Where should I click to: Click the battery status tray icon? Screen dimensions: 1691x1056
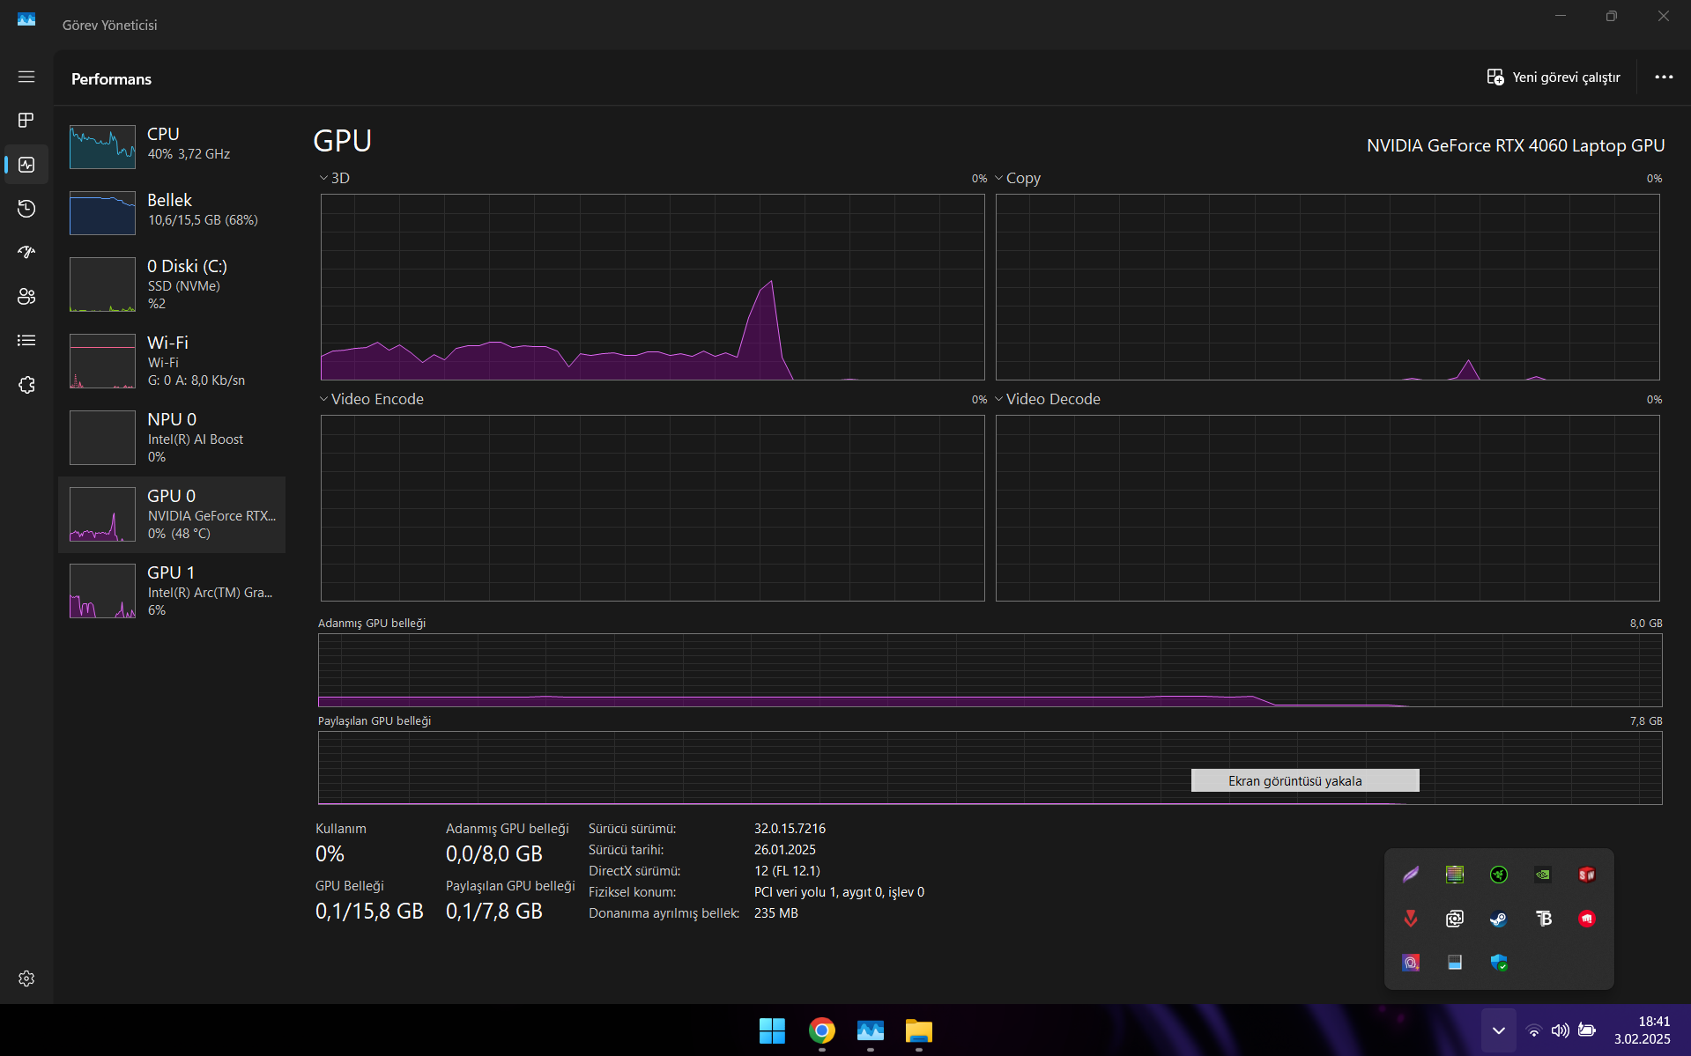coord(1587,1030)
